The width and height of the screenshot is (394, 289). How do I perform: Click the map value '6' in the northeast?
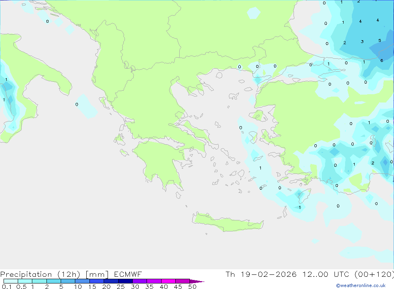coord(382,61)
